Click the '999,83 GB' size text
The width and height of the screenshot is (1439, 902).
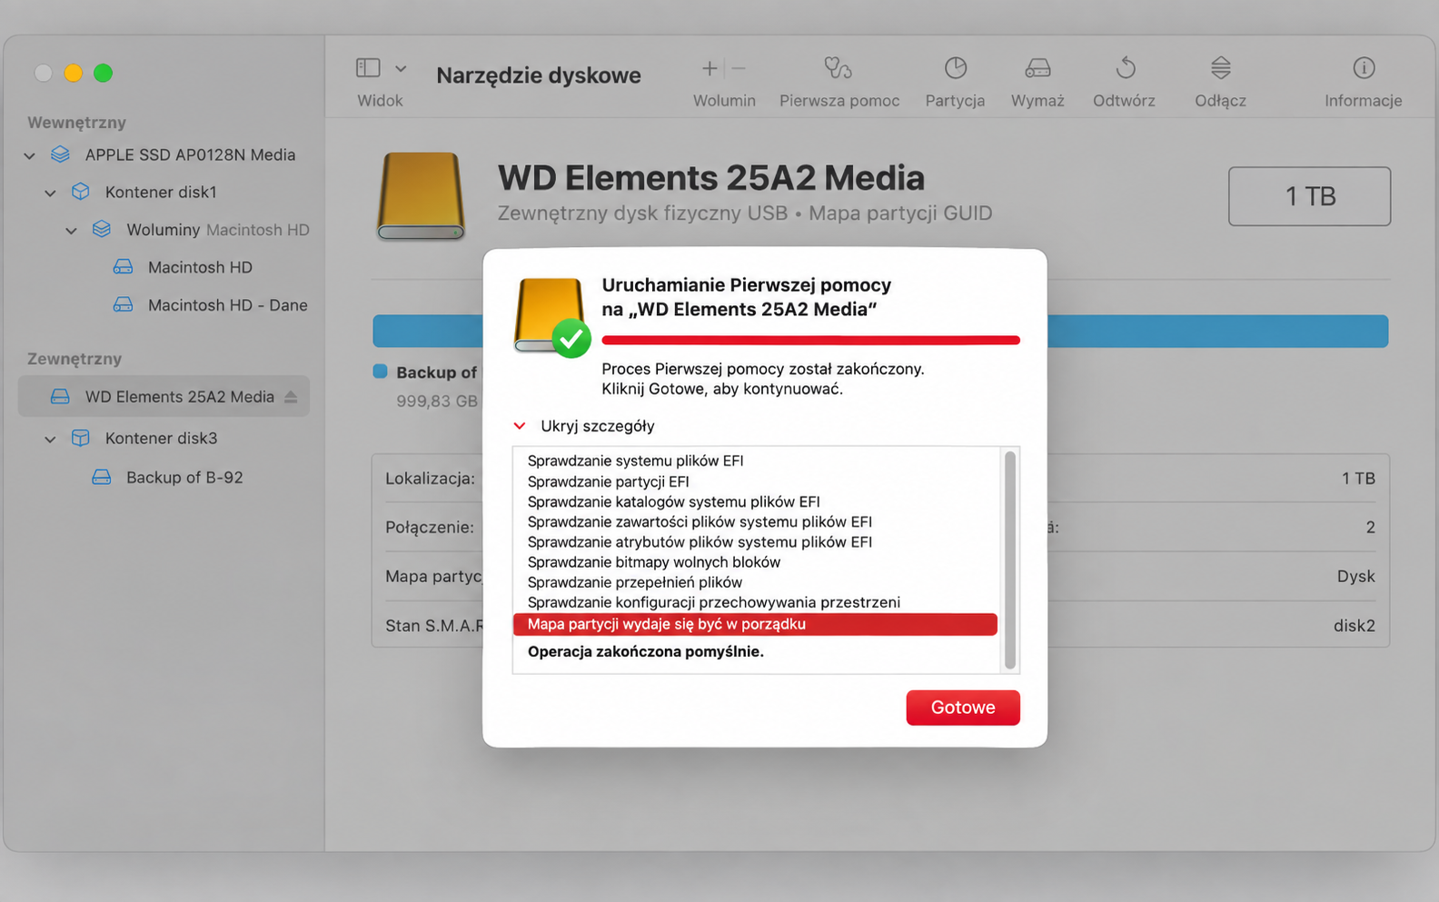[437, 401]
